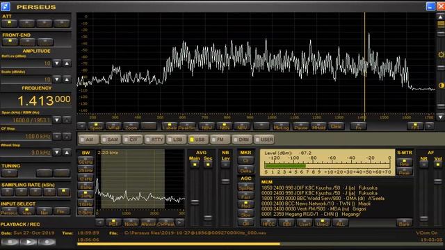The width and height of the screenshot is (445, 250).
Task: Click the contrast half-circle icon beside the spectrum
Action: (441, 85)
